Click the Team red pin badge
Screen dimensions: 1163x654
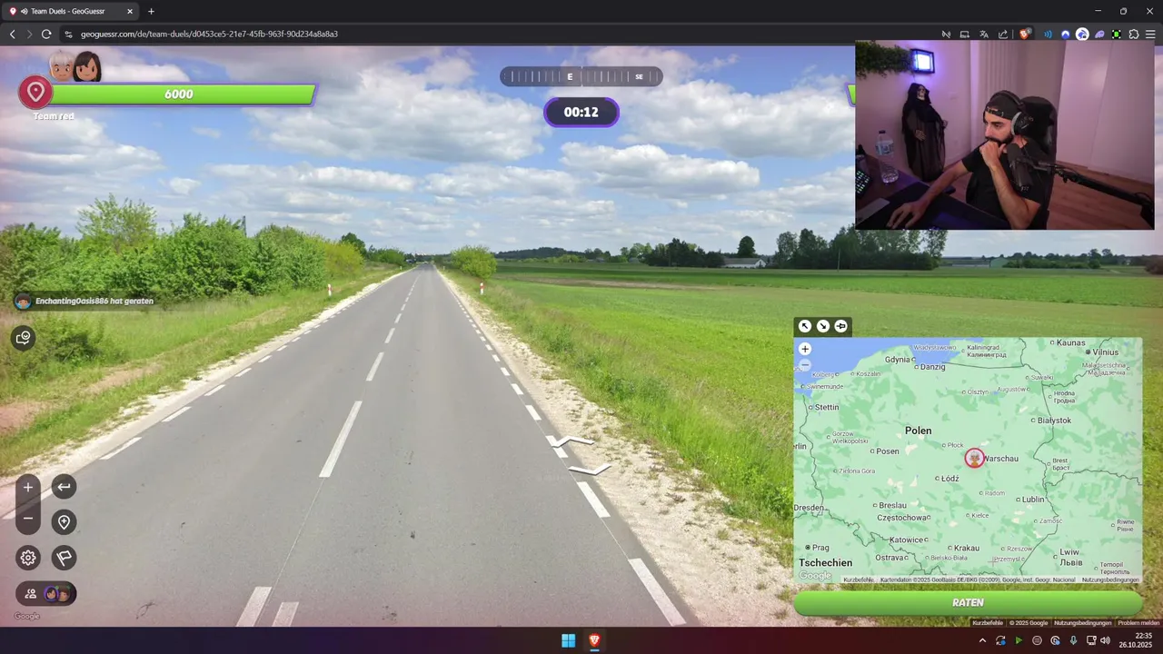pyautogui.click(x=36, y=92)
